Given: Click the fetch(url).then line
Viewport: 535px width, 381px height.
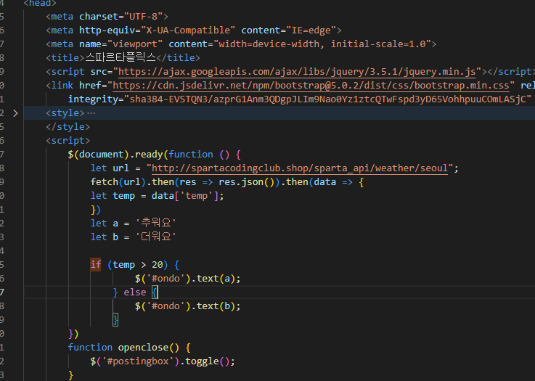Looking at the screenshot, I should pos(227,182).
